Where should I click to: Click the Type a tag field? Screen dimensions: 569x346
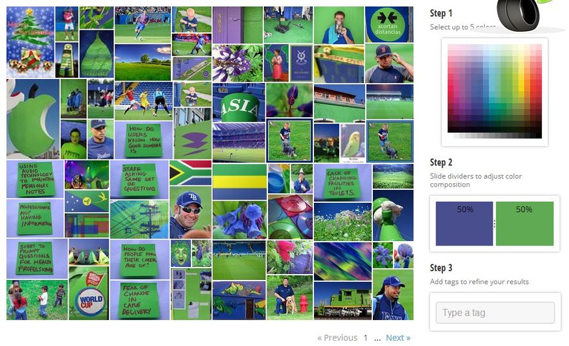(x=495, y=312)
